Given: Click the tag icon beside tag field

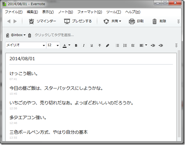Looking at the screenshot, I should 29,35.
